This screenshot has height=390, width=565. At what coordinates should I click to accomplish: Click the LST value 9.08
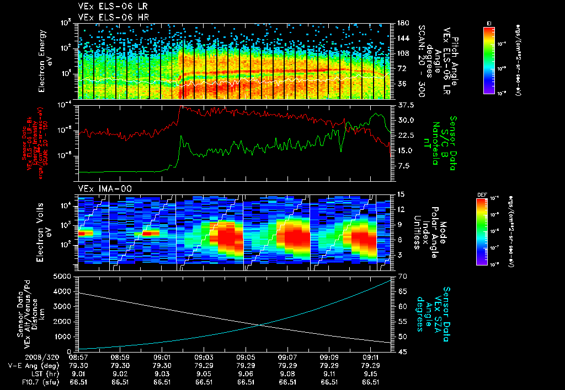click(x=287, y=374)
